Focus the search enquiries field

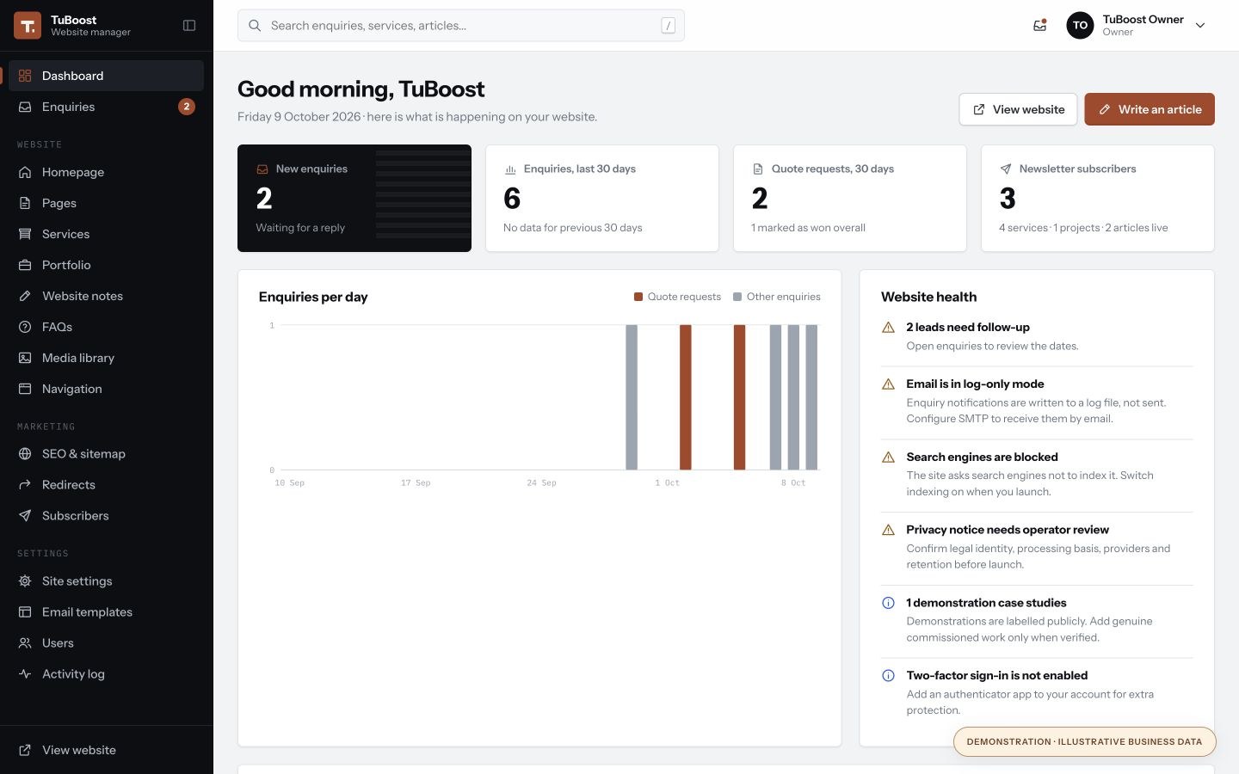[x=461, y=26]
